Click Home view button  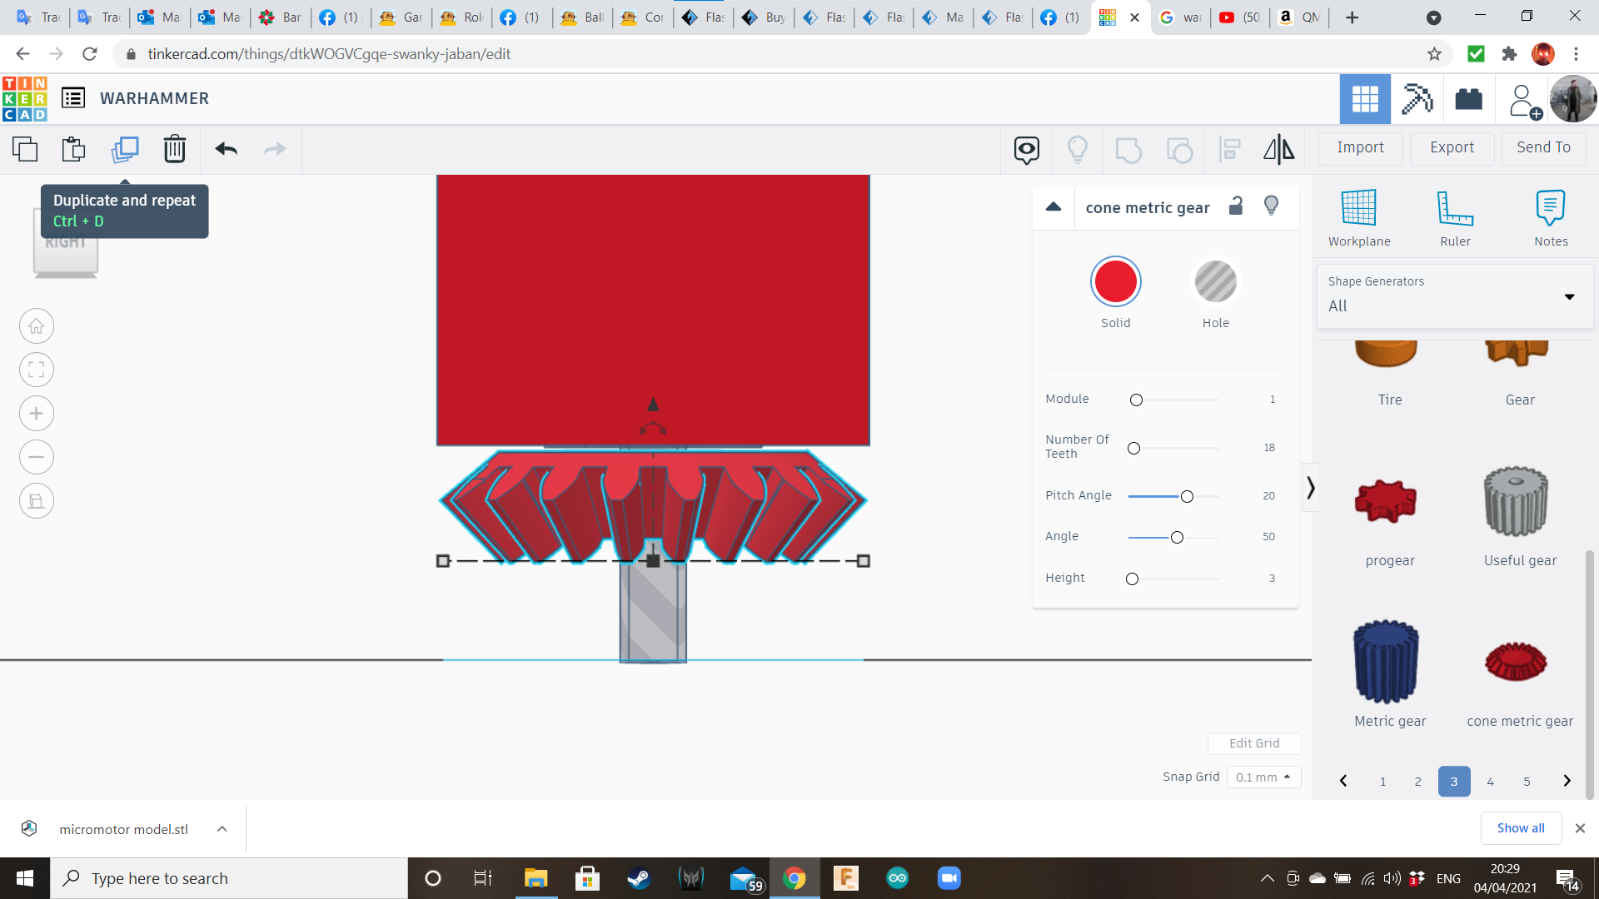(x=37, y=326)
